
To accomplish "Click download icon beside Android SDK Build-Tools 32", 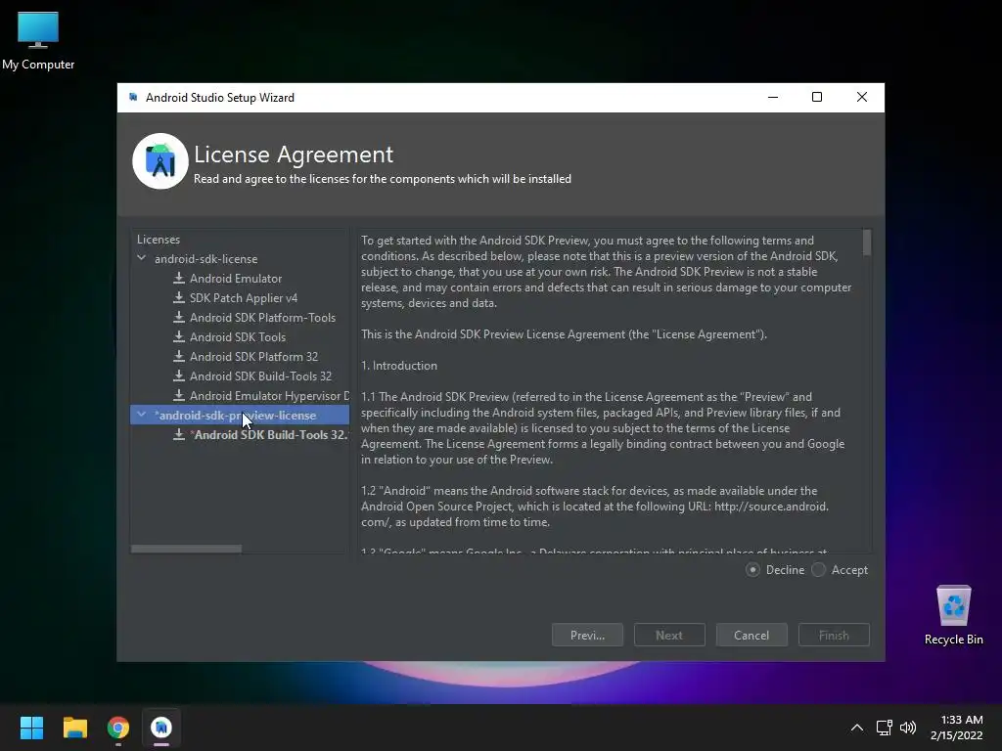I will 179,376.
